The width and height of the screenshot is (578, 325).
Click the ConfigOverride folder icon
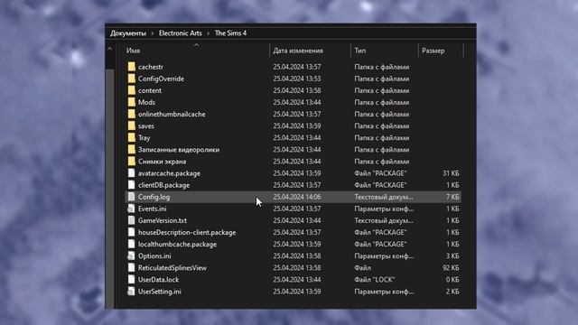[x=132, y=79]
